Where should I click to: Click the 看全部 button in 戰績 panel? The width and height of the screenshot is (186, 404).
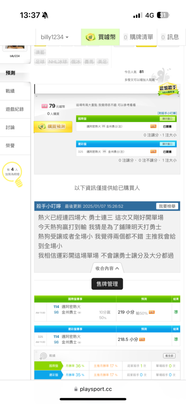tap(169, 356)
